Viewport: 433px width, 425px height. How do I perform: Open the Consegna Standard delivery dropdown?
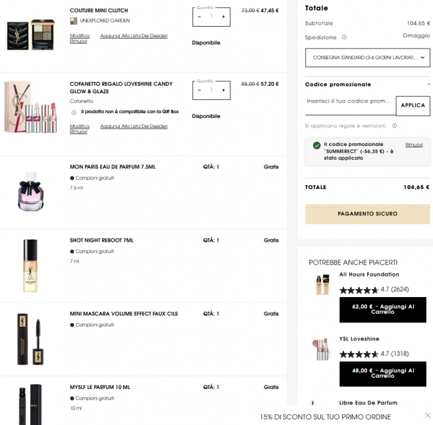coord(368,58)
